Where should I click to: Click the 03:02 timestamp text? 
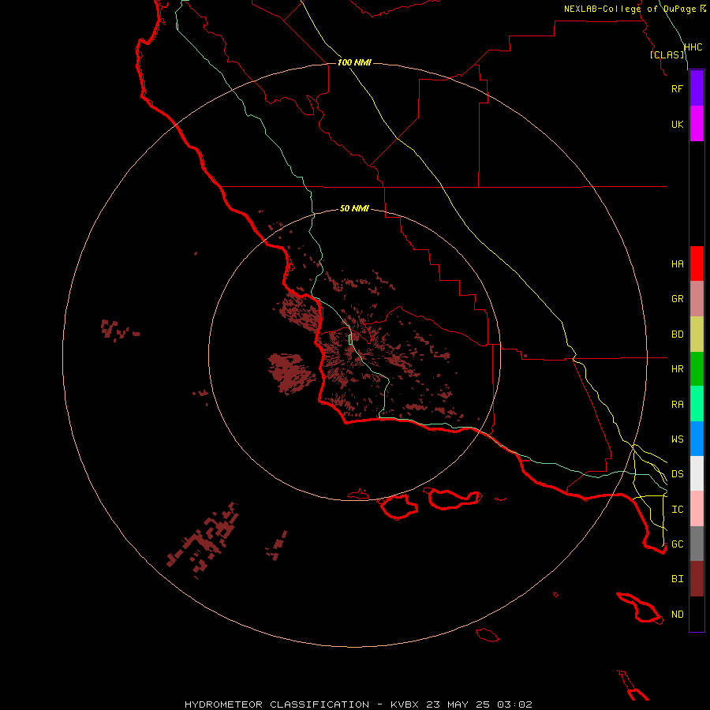tap(514, 704)
